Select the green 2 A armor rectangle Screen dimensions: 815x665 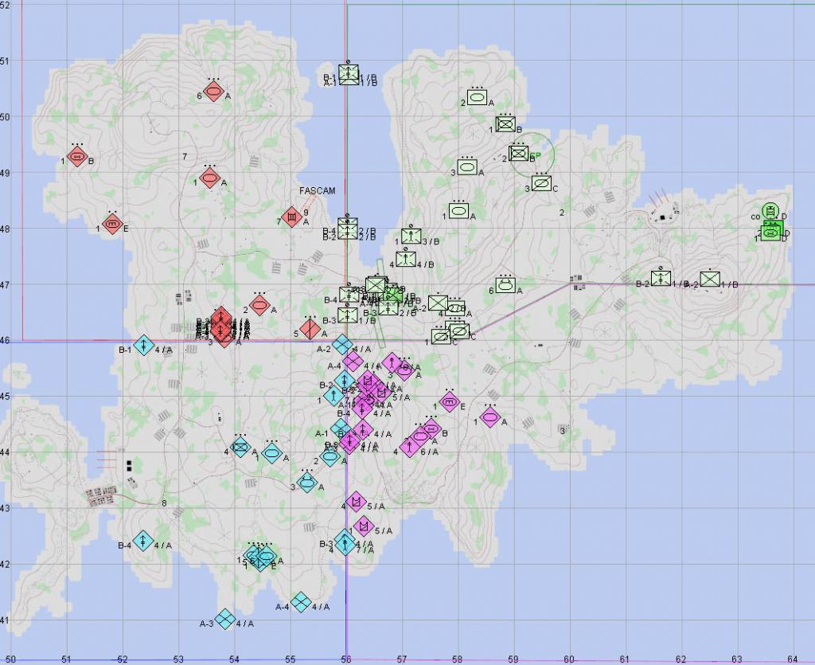click(477, 99)
